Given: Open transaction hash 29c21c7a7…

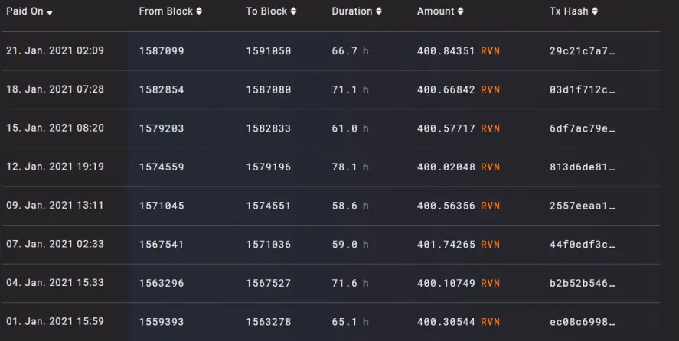Looking at the screenshot, I should coord(582,51).
